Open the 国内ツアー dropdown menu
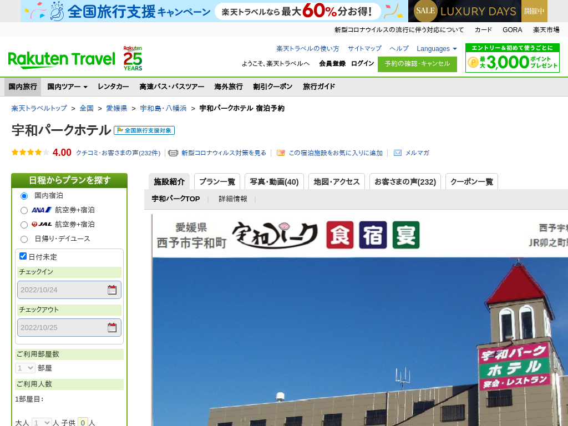 (x=67, y=87)
